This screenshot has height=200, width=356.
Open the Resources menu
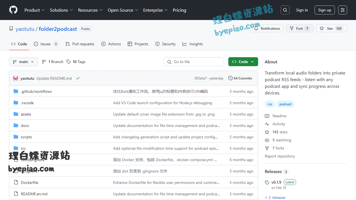click(x=90, y=10)
